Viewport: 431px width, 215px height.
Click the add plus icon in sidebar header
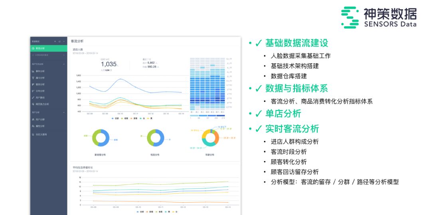coord(55,41)
